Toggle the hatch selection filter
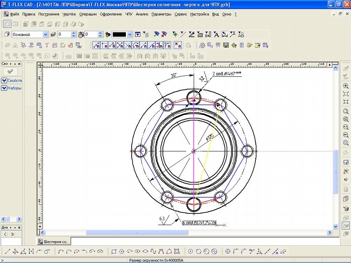The height and width of the screenshot is (263, 351). 200,34
